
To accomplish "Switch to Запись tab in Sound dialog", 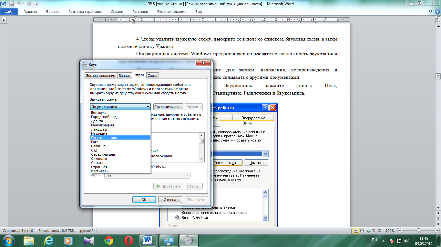I will 124,76.
